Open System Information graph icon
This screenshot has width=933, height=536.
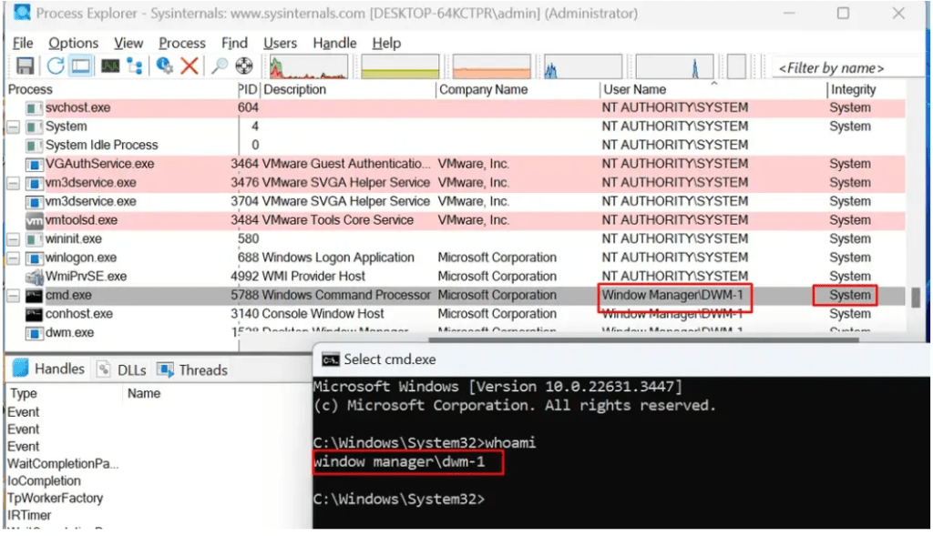(x=109, y=66)
